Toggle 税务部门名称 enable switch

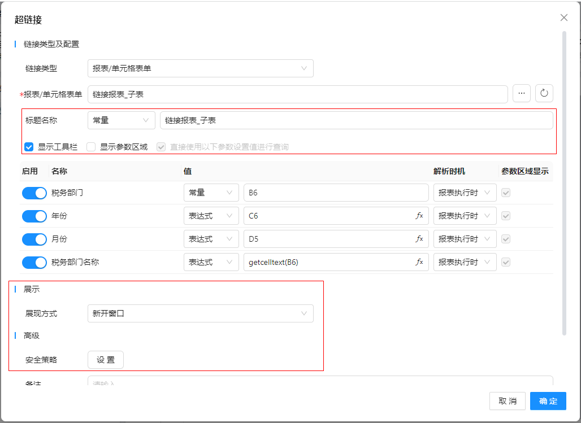click(34, 262)
